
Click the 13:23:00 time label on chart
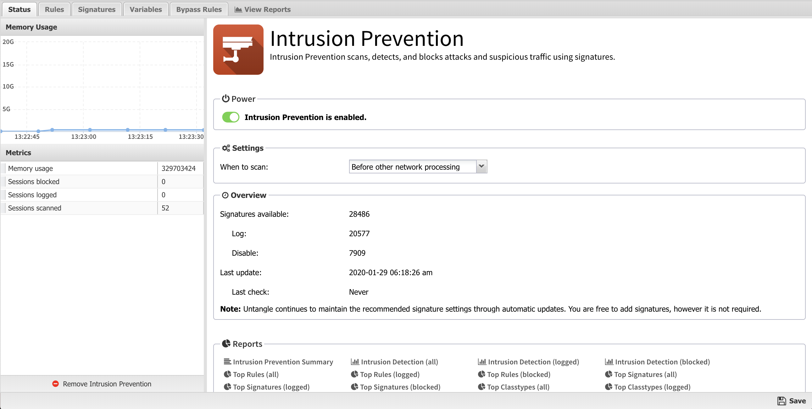[84, 137]
